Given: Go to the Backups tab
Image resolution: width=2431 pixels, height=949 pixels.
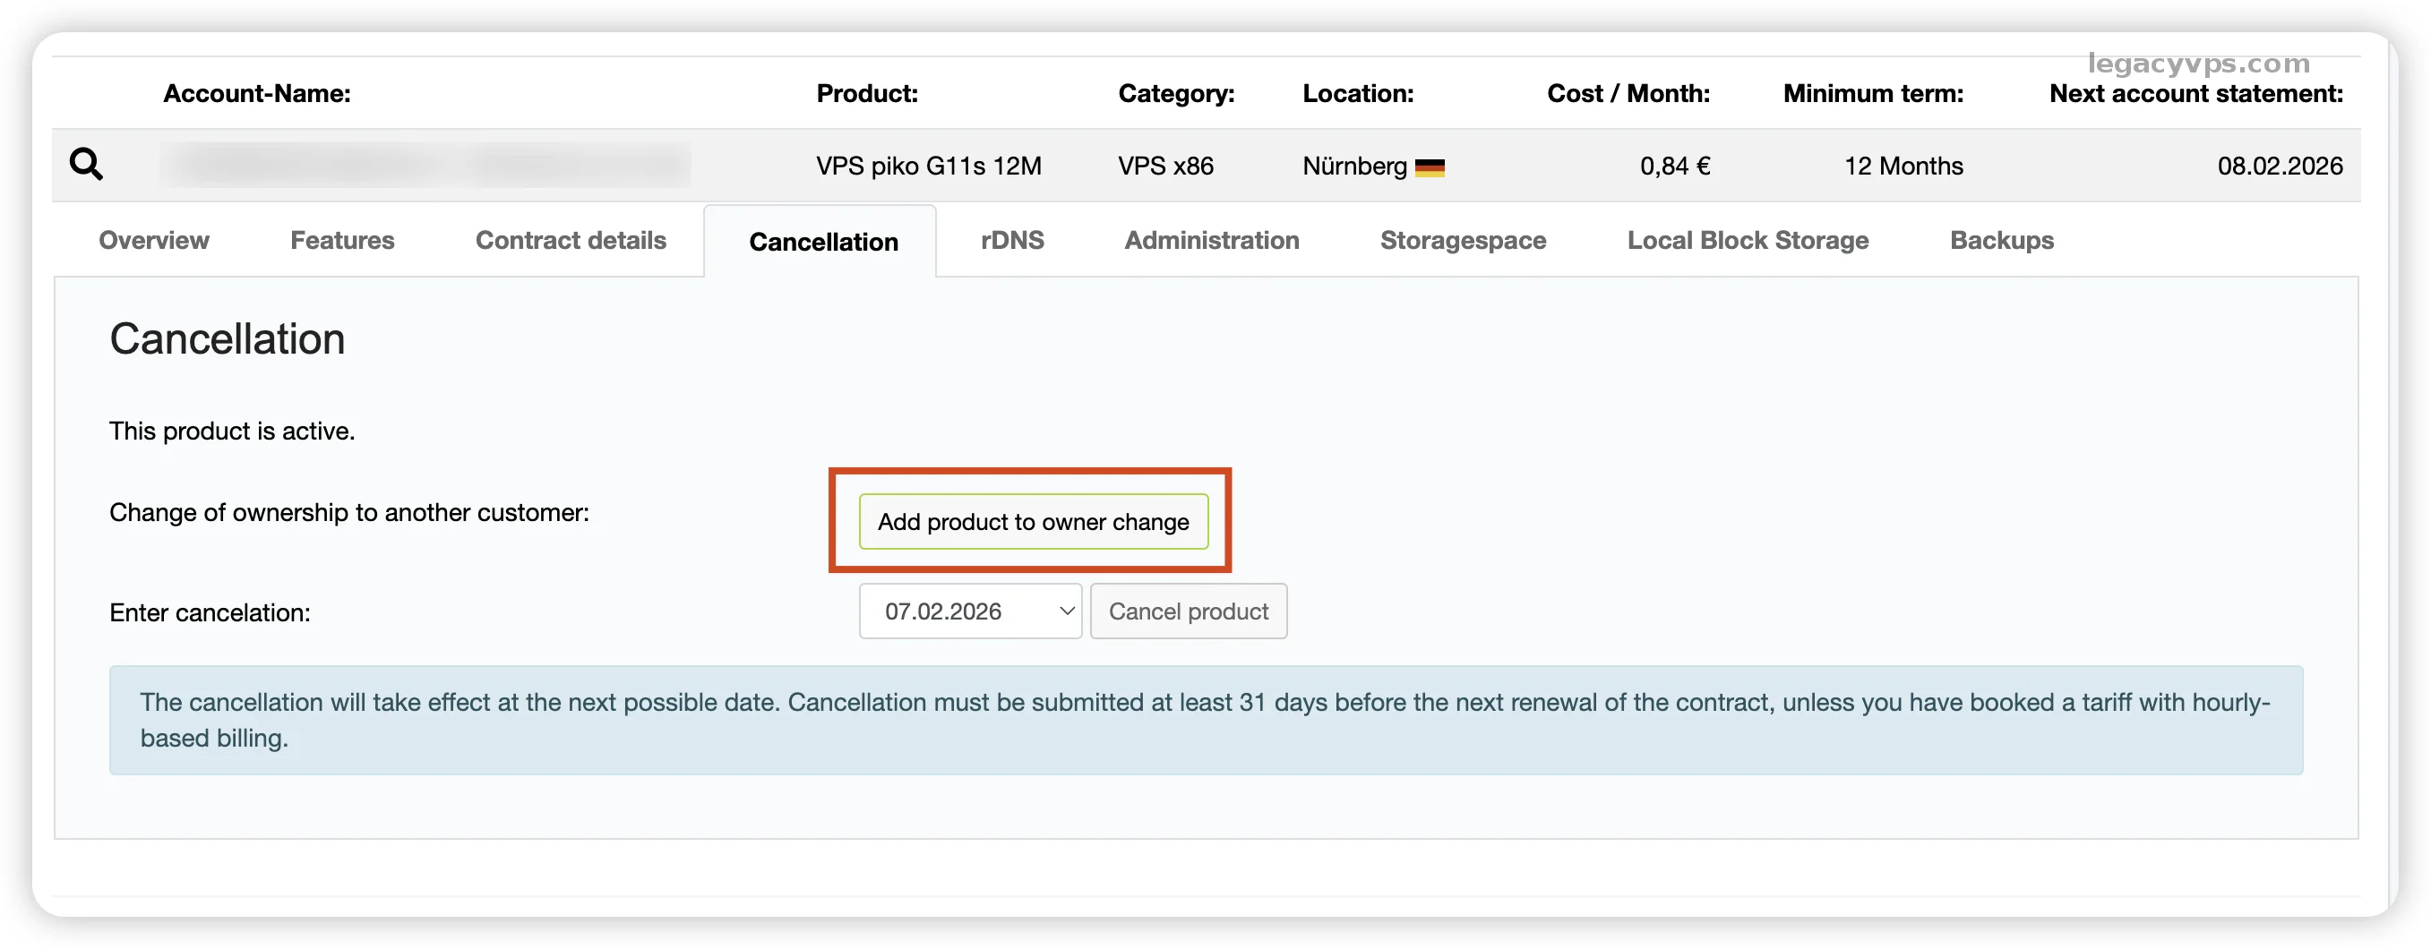Looking at the screenshot, I should pos(2001,241).
